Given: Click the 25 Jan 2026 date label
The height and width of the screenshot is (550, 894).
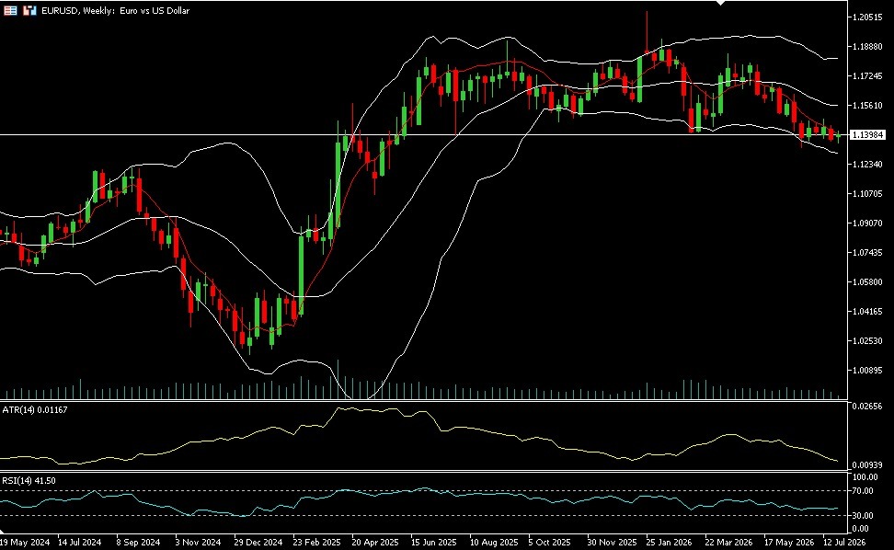Looking at the screenshot, I should coord(669,542).
